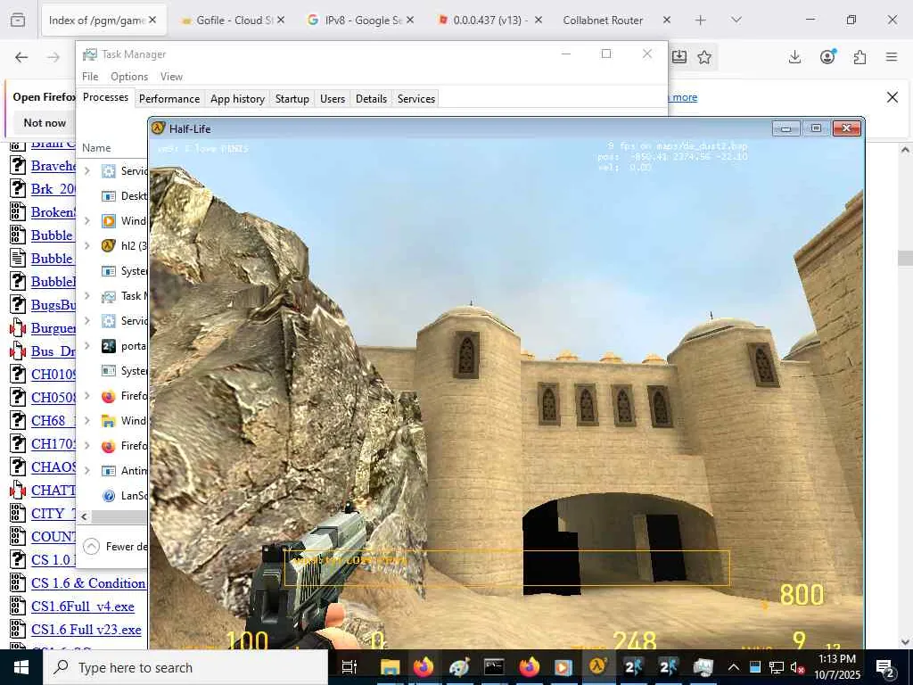Dismiss the Firefox notification bar X
The image size is (913, 685).
892,97
